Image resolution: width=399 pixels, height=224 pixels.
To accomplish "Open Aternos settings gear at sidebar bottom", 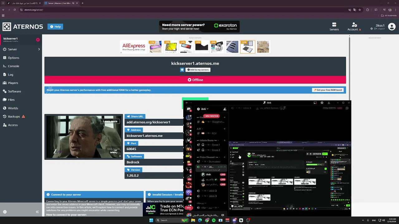I will point(5,212).
